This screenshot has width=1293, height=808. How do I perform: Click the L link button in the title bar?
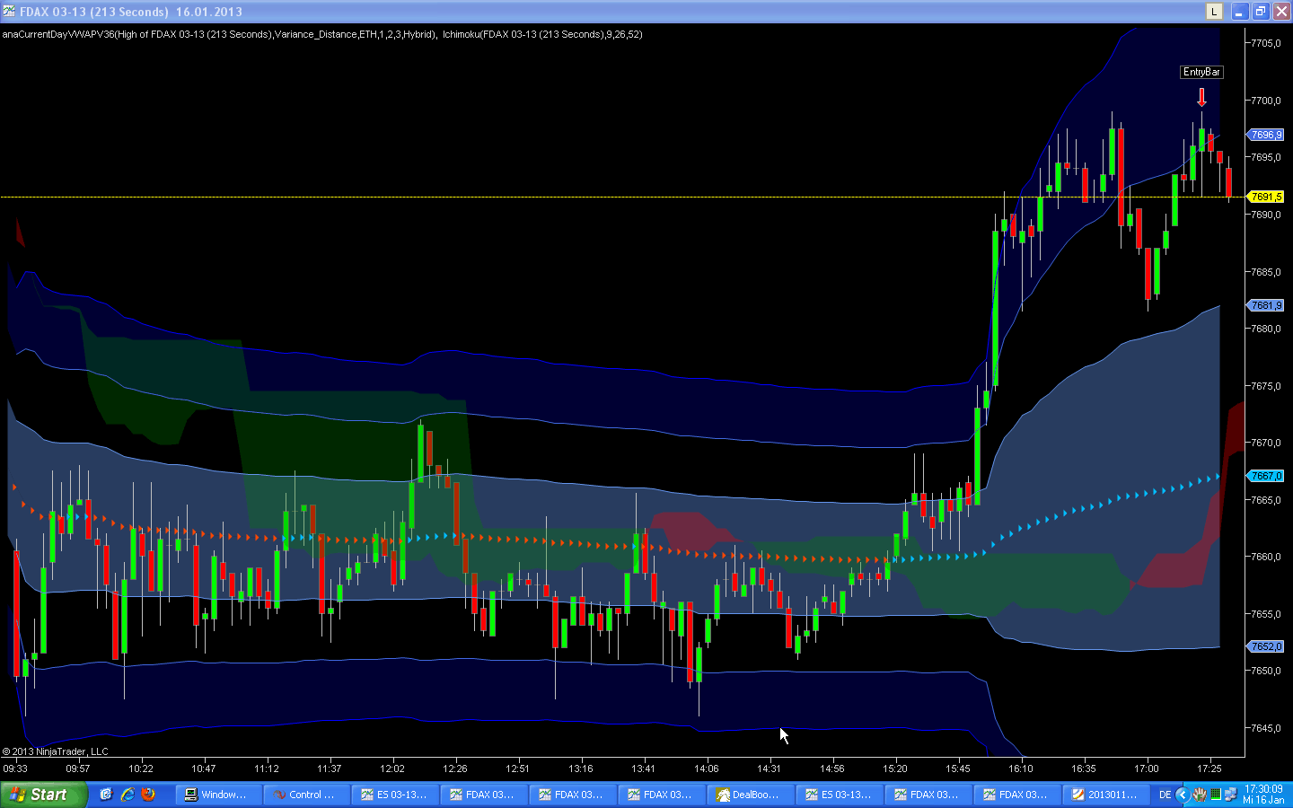pyautogui.click(x=1214, y=12)
